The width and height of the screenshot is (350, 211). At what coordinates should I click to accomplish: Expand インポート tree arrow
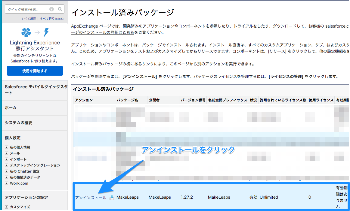click(7, 159)
